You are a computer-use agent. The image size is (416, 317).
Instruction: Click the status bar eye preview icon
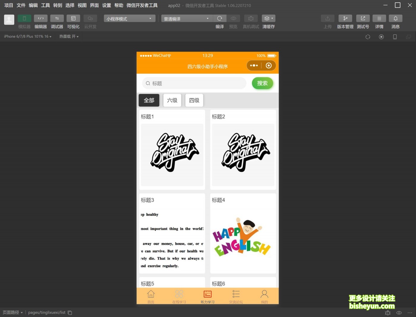(399, 313)
